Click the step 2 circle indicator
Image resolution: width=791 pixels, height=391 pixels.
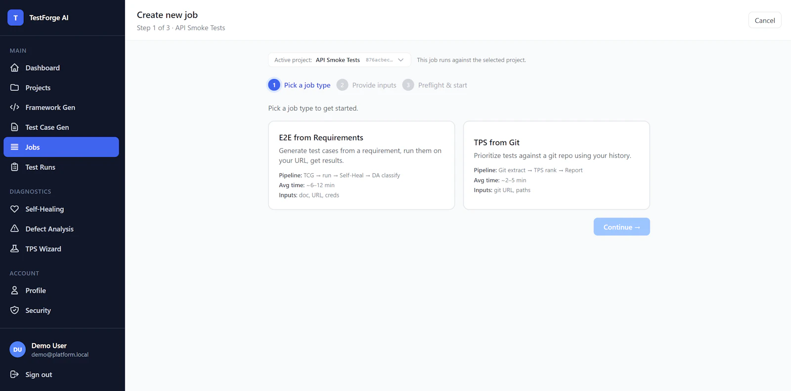pos(342,85)
